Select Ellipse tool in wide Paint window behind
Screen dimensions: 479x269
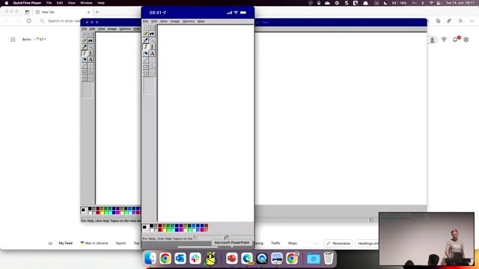[85, 78]
